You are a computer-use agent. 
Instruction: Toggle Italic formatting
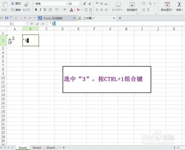tap(40, 10)
